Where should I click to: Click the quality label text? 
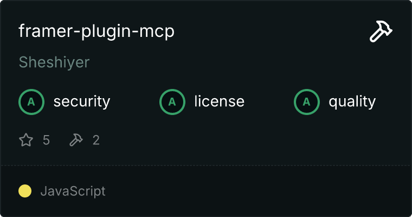(x=352, y=102)
